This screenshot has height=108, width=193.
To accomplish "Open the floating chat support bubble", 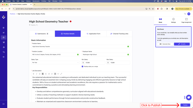I will click(189, 97).
